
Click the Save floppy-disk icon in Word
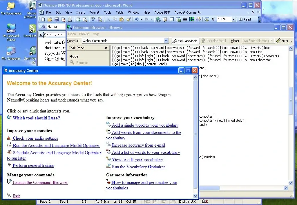pyautogui.click(x=57, y=19)
